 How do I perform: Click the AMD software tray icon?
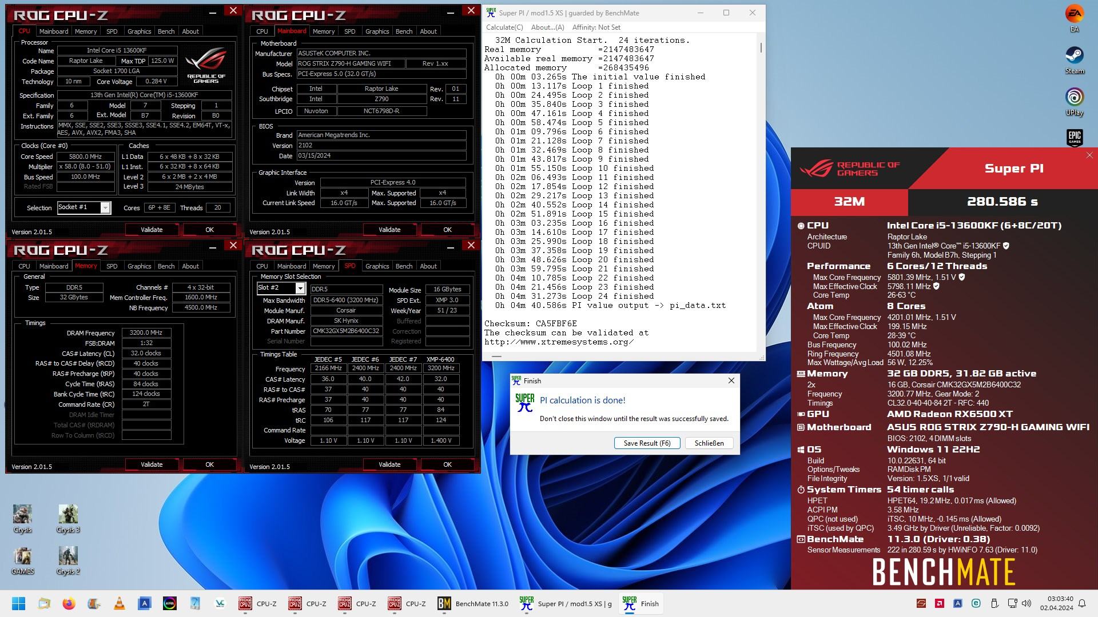pos(939,603)
